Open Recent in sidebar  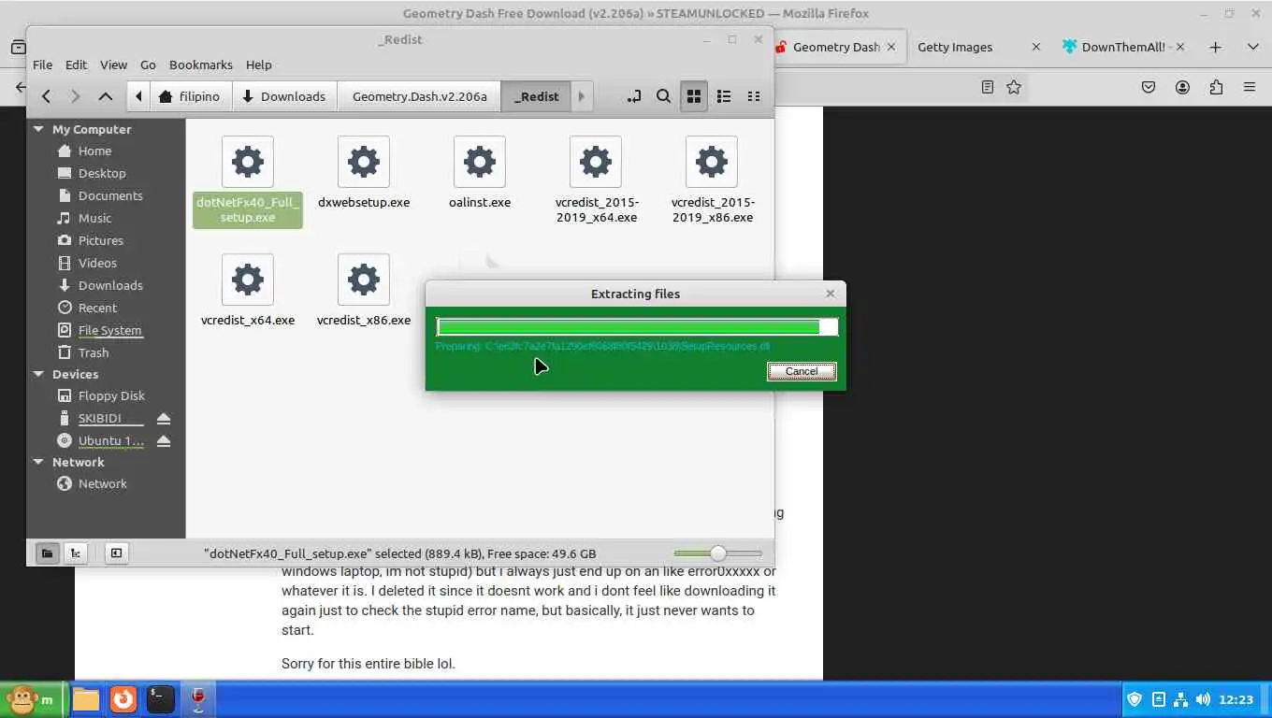point(97,308)
